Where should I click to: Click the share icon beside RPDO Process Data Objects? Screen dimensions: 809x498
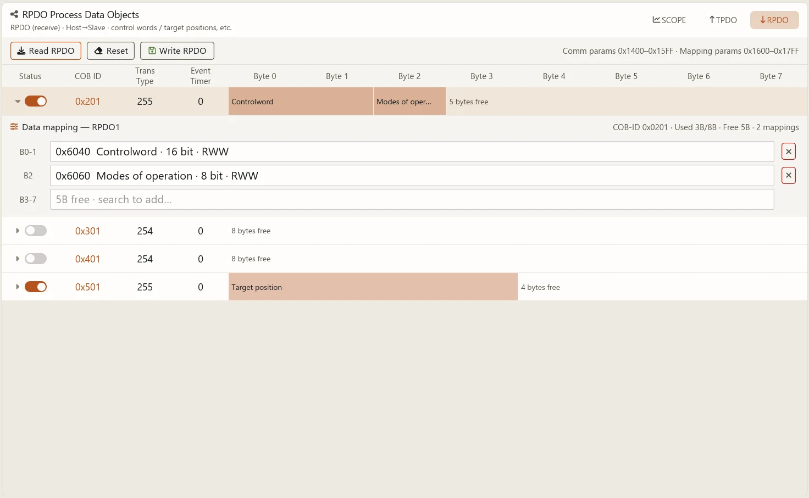point(14,14)
